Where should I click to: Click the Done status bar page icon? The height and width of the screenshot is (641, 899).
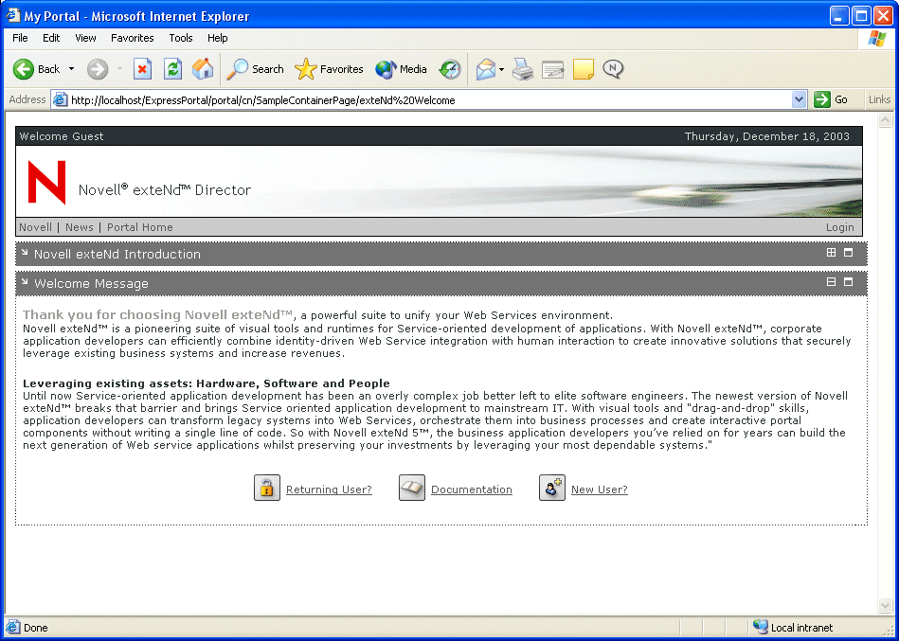point(13,627)
